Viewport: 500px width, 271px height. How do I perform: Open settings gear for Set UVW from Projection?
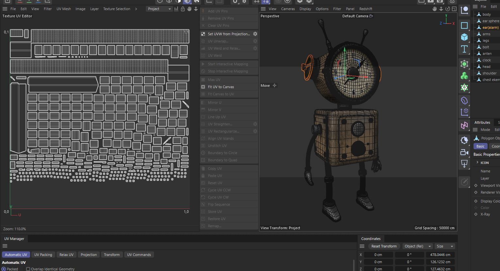(255, 34)
